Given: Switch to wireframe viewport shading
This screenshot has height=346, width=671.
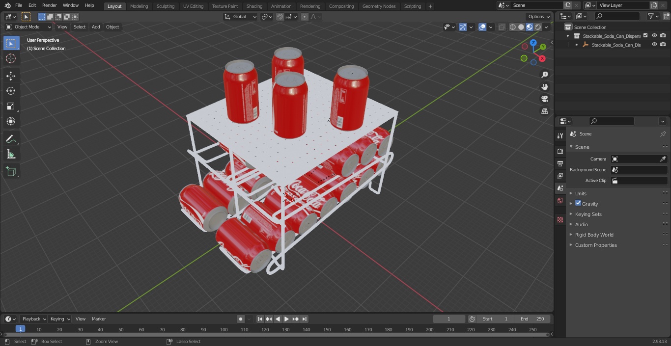Looking at the screenshot, I should click(513, 27).
